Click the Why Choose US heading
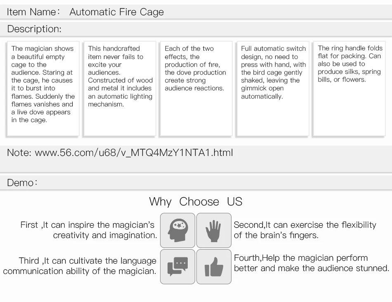This screenshot has height=302, width=392. (x=196, y=201)
